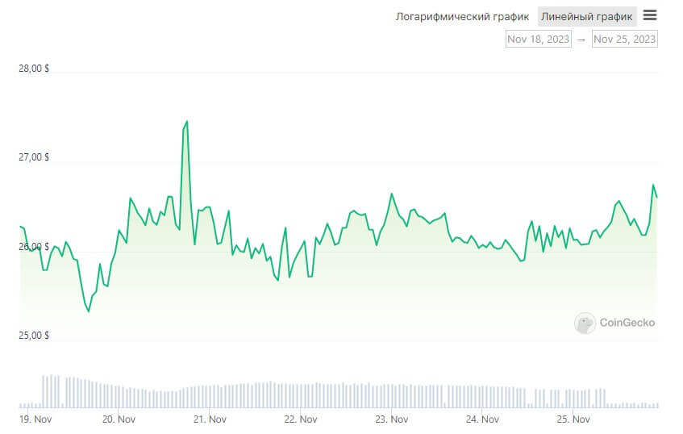The width and height of the screenshot is (683, 434).
Task: Open the Nov 25, 2023 end date field
Action: tap(624, 39)
